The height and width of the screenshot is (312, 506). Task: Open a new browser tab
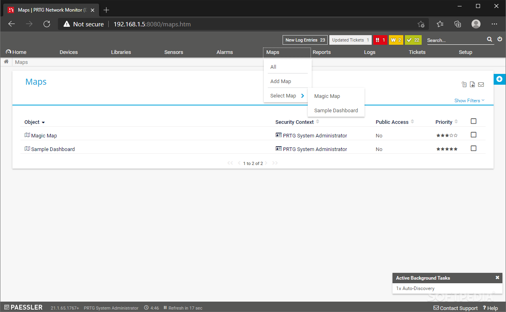pos(106,10)
